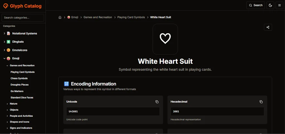This screenshot has height=134, width=285.
Task: Select Dingbats category label
Action: click(x=18, y=42)
